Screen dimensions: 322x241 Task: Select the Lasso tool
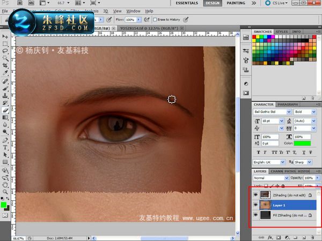pyautogui.click(x=5, y=51)
